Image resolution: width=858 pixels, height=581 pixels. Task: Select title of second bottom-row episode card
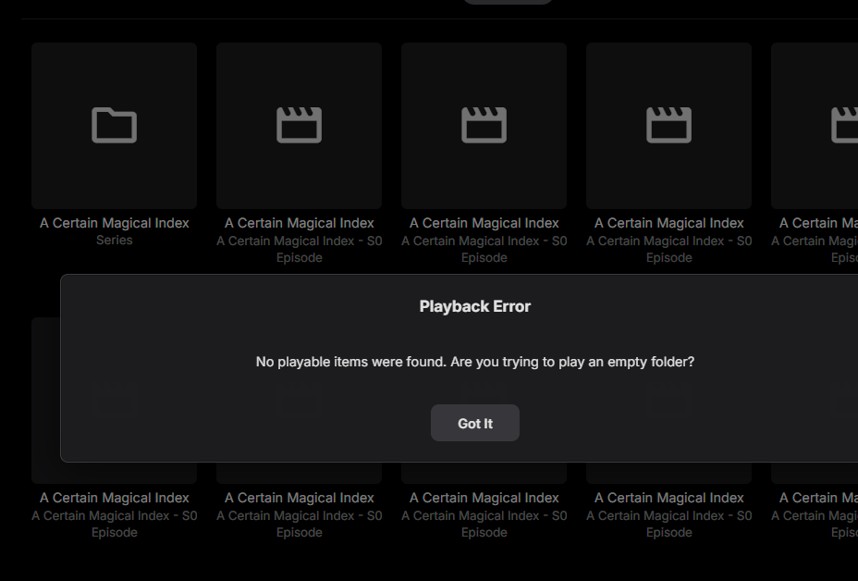click(299, 498)
